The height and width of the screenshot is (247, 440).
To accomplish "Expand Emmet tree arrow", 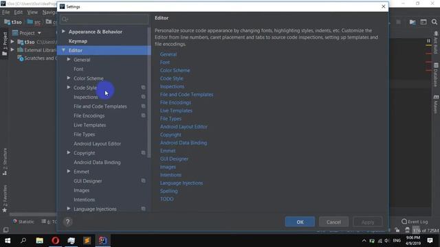I will pos(69,171).
